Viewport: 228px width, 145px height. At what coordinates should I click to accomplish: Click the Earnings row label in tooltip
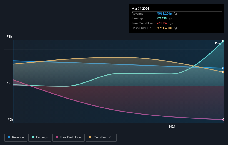(x=137, y=18)
